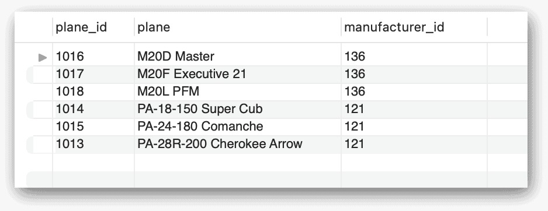Select the M20F Executive 21 cell

pos(238,74)
